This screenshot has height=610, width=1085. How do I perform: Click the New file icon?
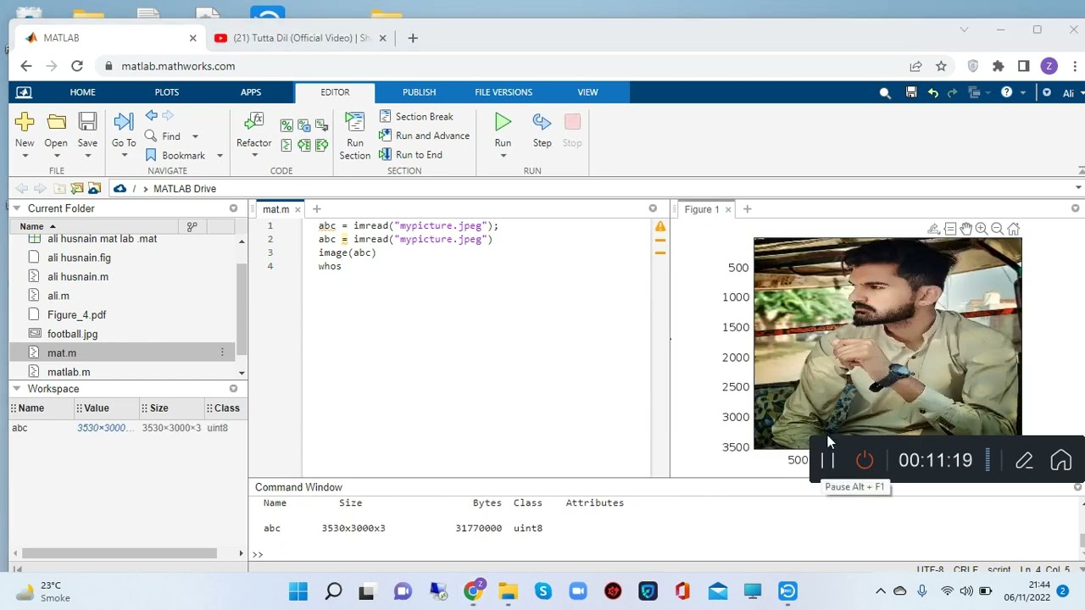(25, 122)
